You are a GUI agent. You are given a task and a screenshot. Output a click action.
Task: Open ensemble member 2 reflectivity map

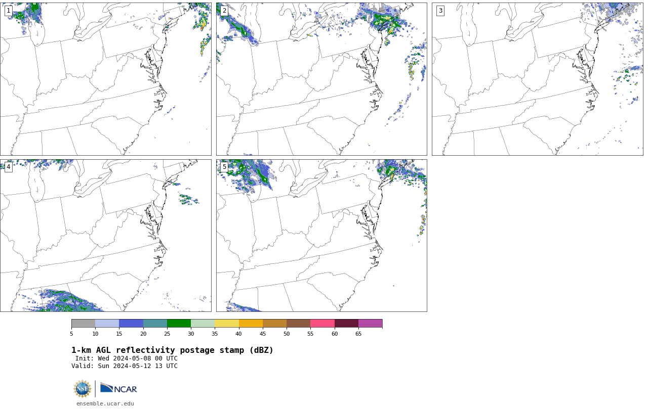[x=321, y=79]
